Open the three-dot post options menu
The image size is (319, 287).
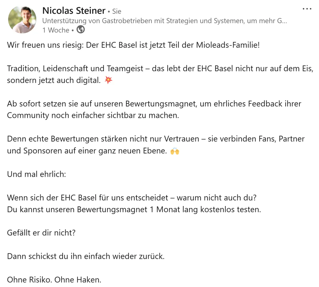307,9
